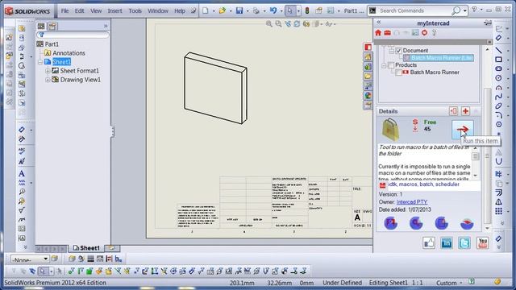
Task: Open the Help menu
Action: click(x=180, y=10)
